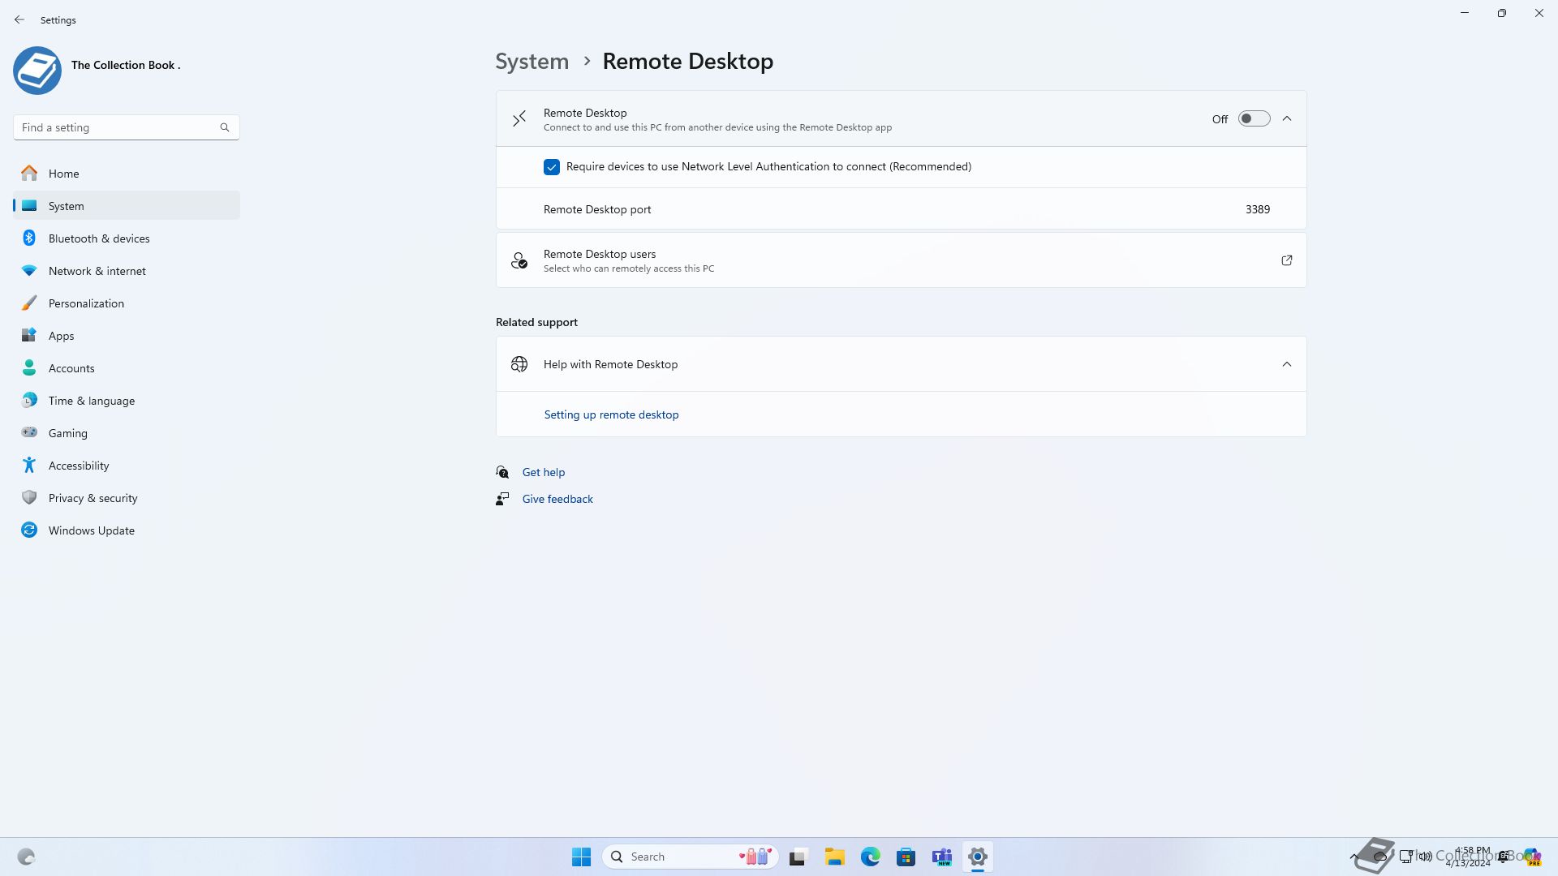1558x876 pixels.
Task: Click the Give feedback link
Action: pos(557,499)
